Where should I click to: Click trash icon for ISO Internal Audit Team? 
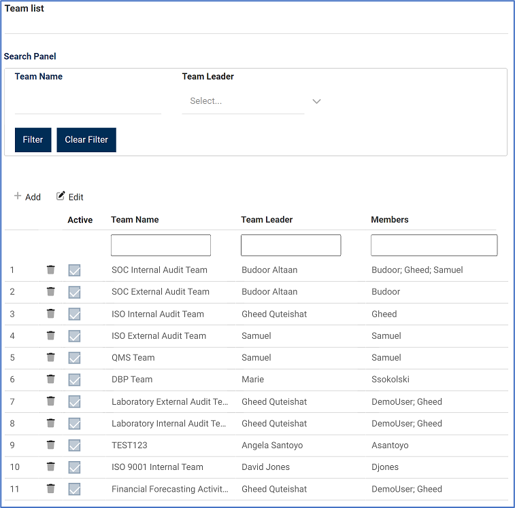click(50, 314)
